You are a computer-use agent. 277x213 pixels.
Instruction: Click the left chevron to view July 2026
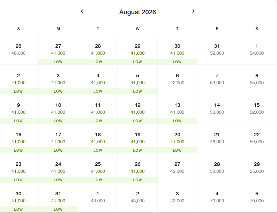pos(82,11)
